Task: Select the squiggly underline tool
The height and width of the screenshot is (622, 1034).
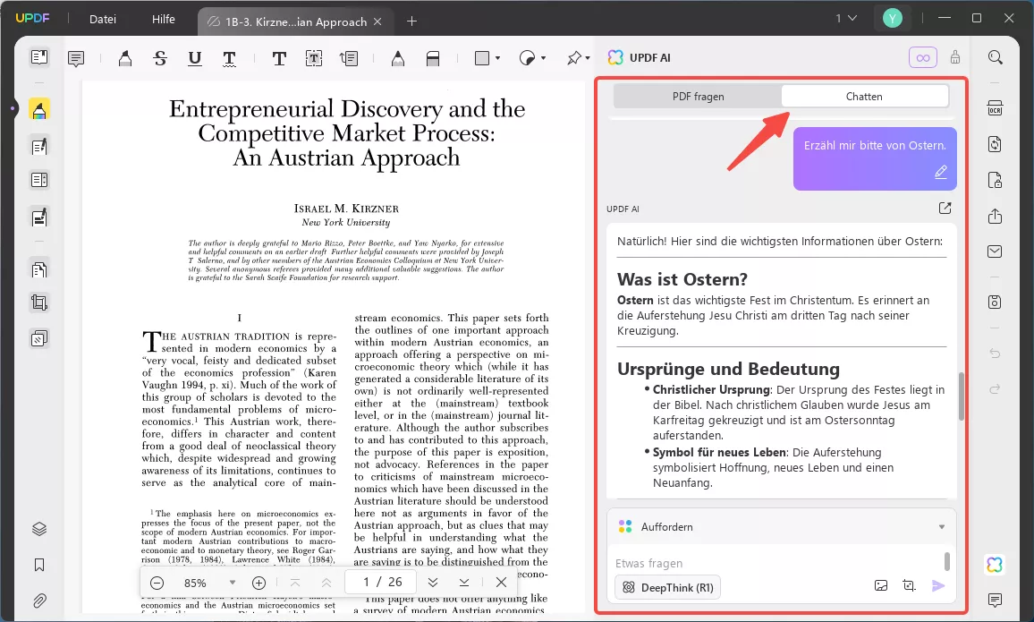Action: [229, 59]
